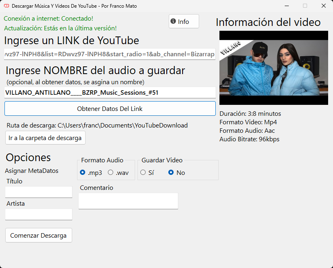The width and height of the screenshot is (333, 268).
Task: Click 'Duración: 3:8 minutos' text
Action: 250,114
